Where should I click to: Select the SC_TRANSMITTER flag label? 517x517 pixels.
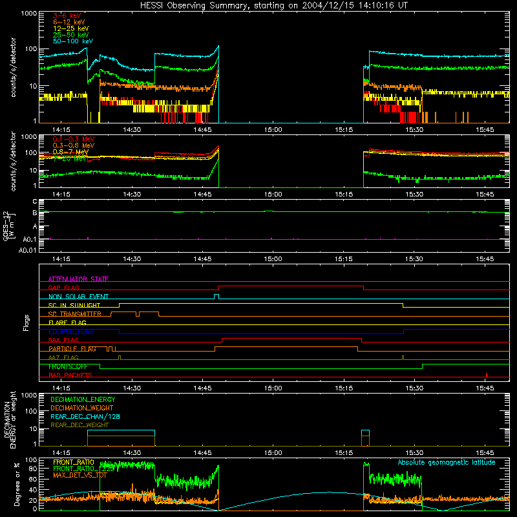click(74, 314)
